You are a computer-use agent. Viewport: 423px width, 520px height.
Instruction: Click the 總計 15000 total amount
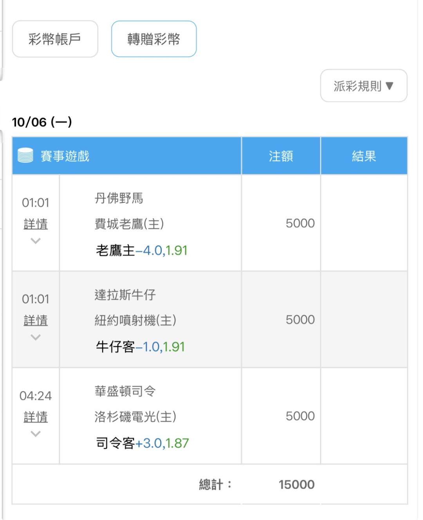click(x=296, y=484)
